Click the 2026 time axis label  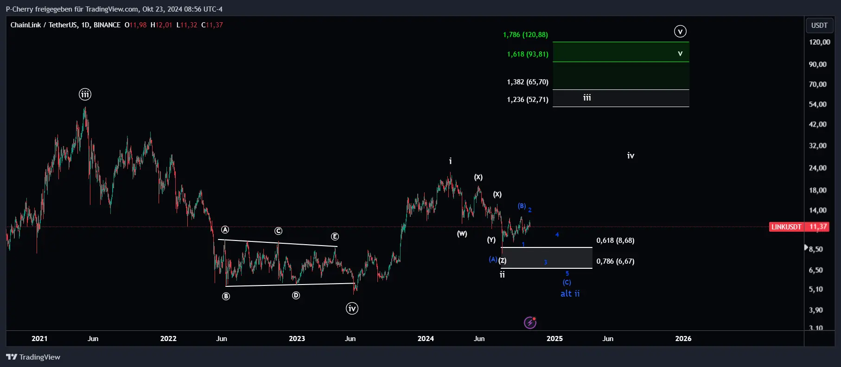683,338
